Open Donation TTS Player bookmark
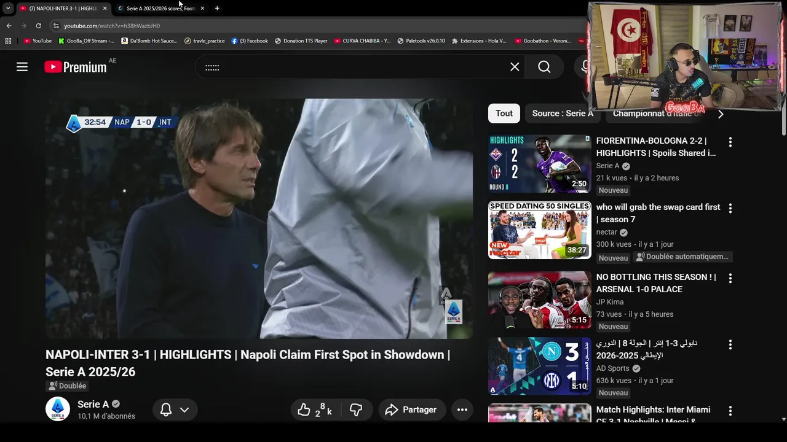787x442 pixels. [x=301, y=41]
